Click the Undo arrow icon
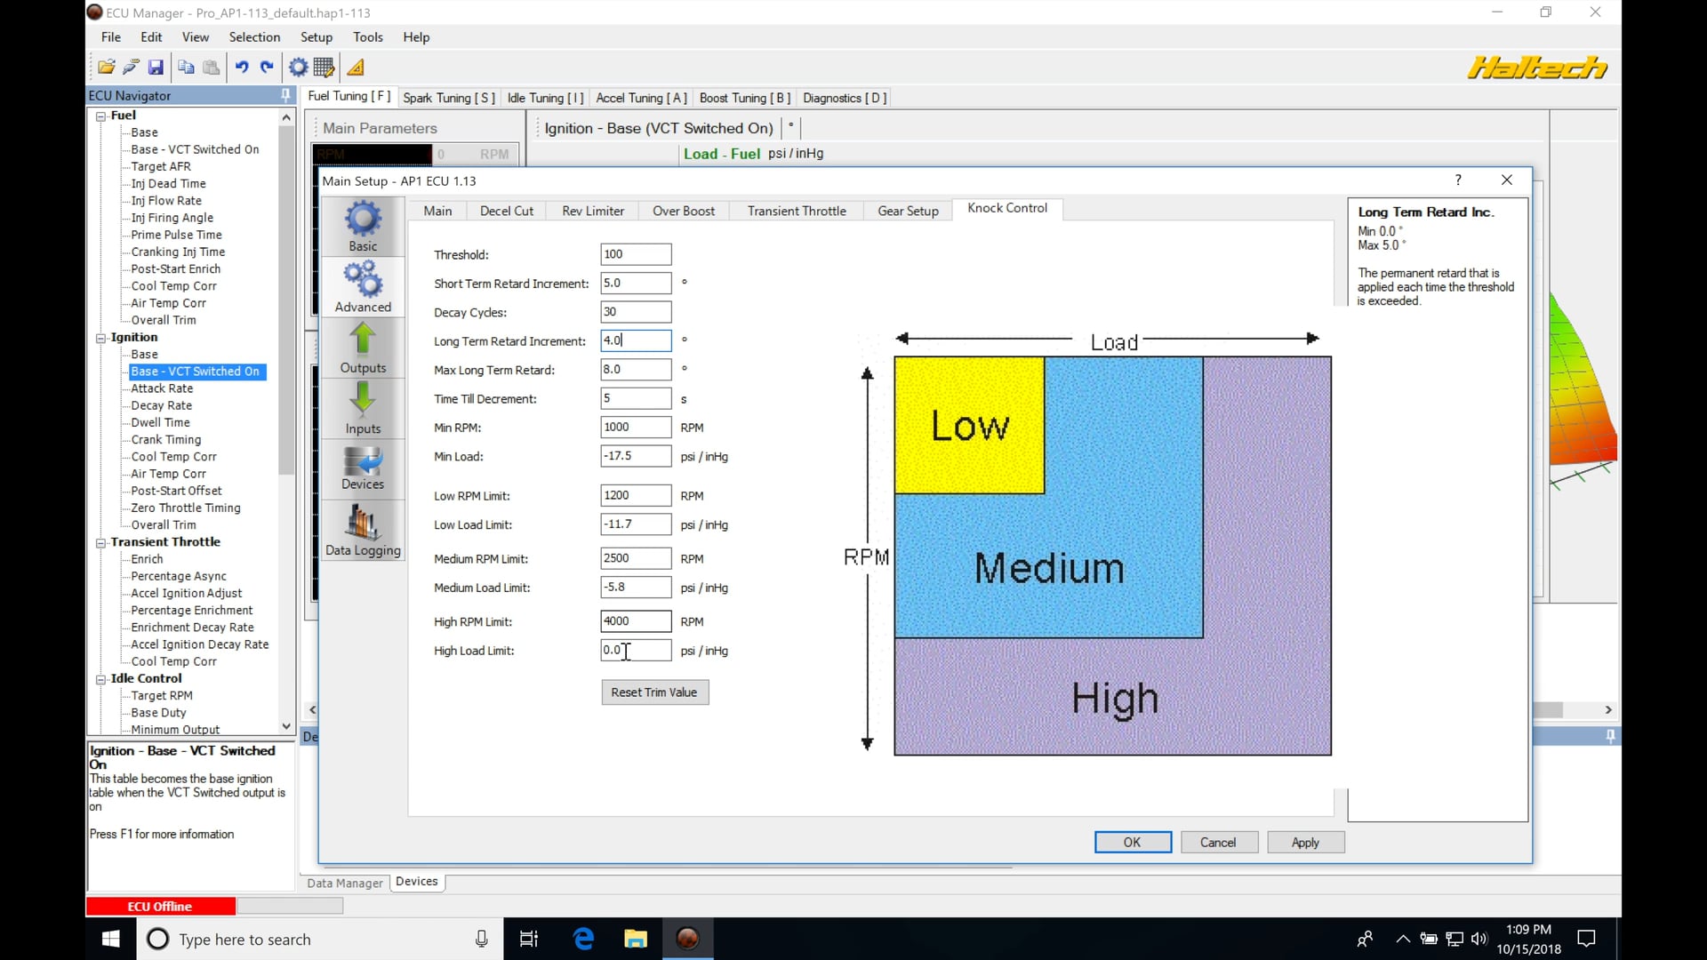 point(241,67)
